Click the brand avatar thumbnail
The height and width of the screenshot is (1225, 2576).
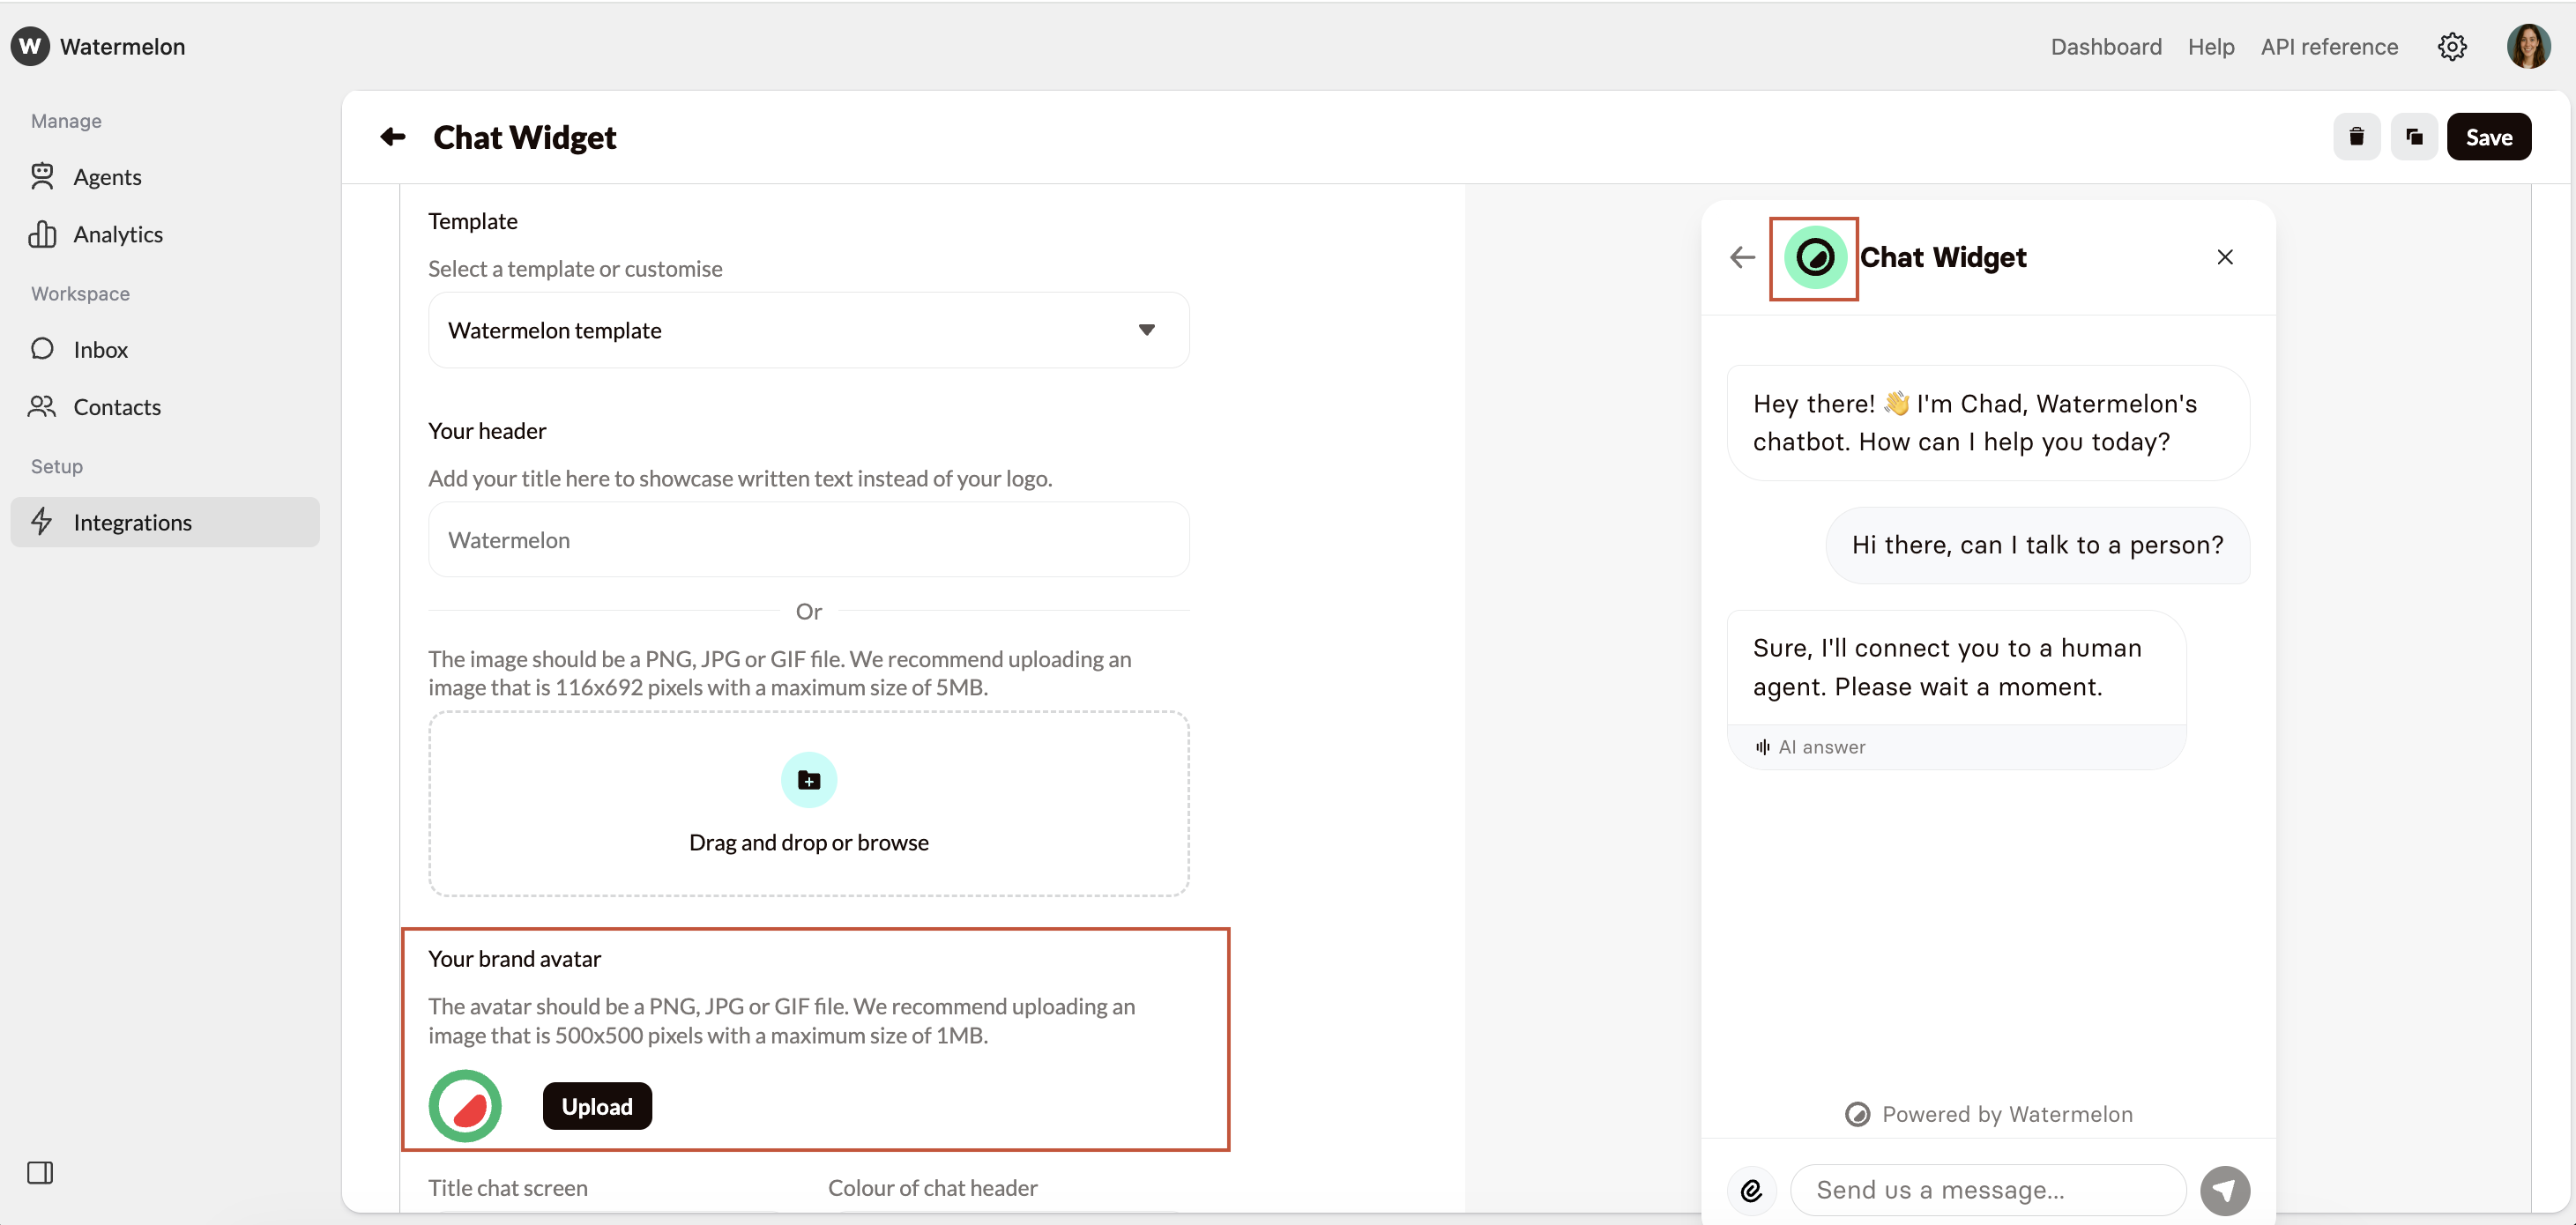[465, 1106]
